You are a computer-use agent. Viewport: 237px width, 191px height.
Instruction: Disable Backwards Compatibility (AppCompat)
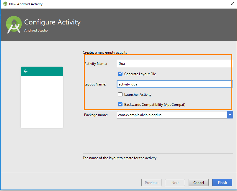point(120,104)
